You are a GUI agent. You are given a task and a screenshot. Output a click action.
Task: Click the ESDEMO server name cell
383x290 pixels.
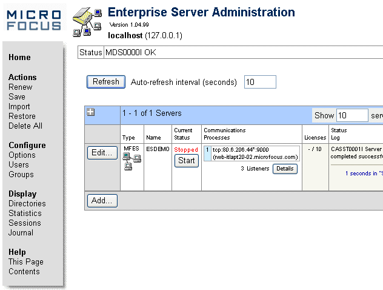point(158,149)
